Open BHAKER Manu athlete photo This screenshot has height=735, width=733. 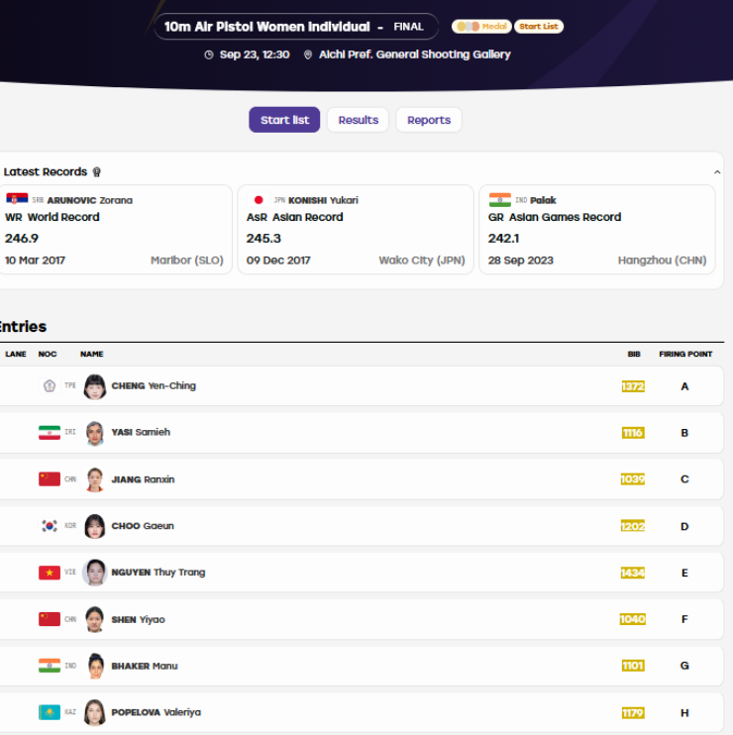click(96, 666)
